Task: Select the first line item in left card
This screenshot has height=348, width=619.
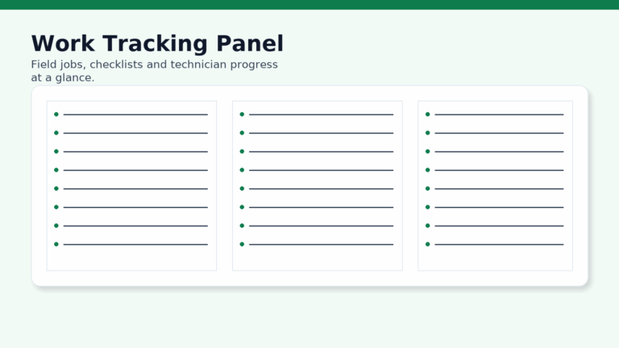Action: [x=135, y=114]
